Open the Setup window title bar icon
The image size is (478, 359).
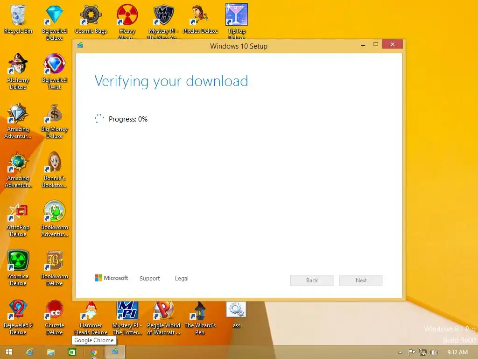click(x=80, y=45)
